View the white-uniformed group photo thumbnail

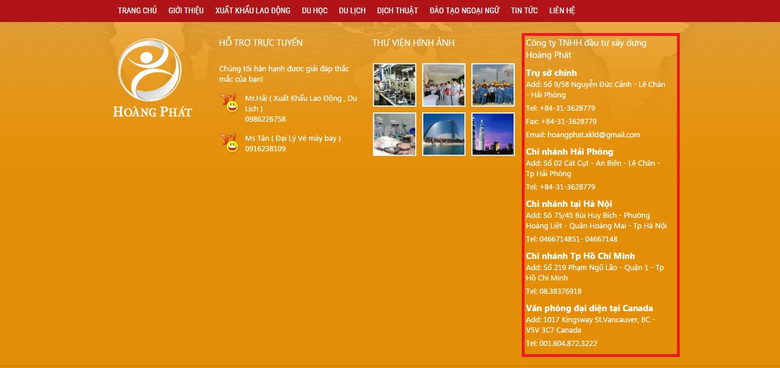(443, 85)
